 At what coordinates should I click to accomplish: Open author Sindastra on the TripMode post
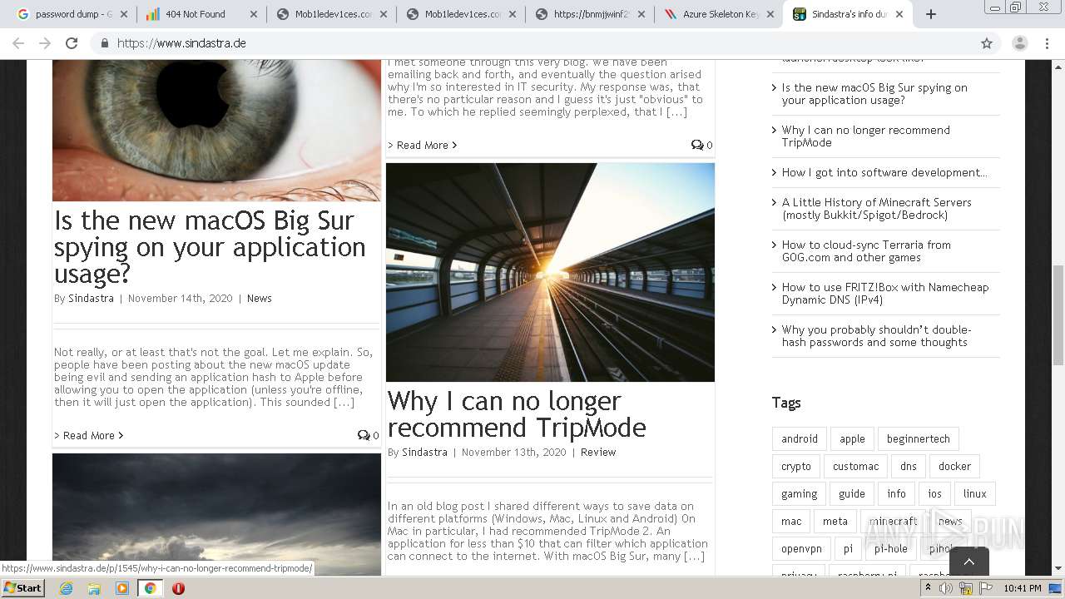click(x=424, y=452)
